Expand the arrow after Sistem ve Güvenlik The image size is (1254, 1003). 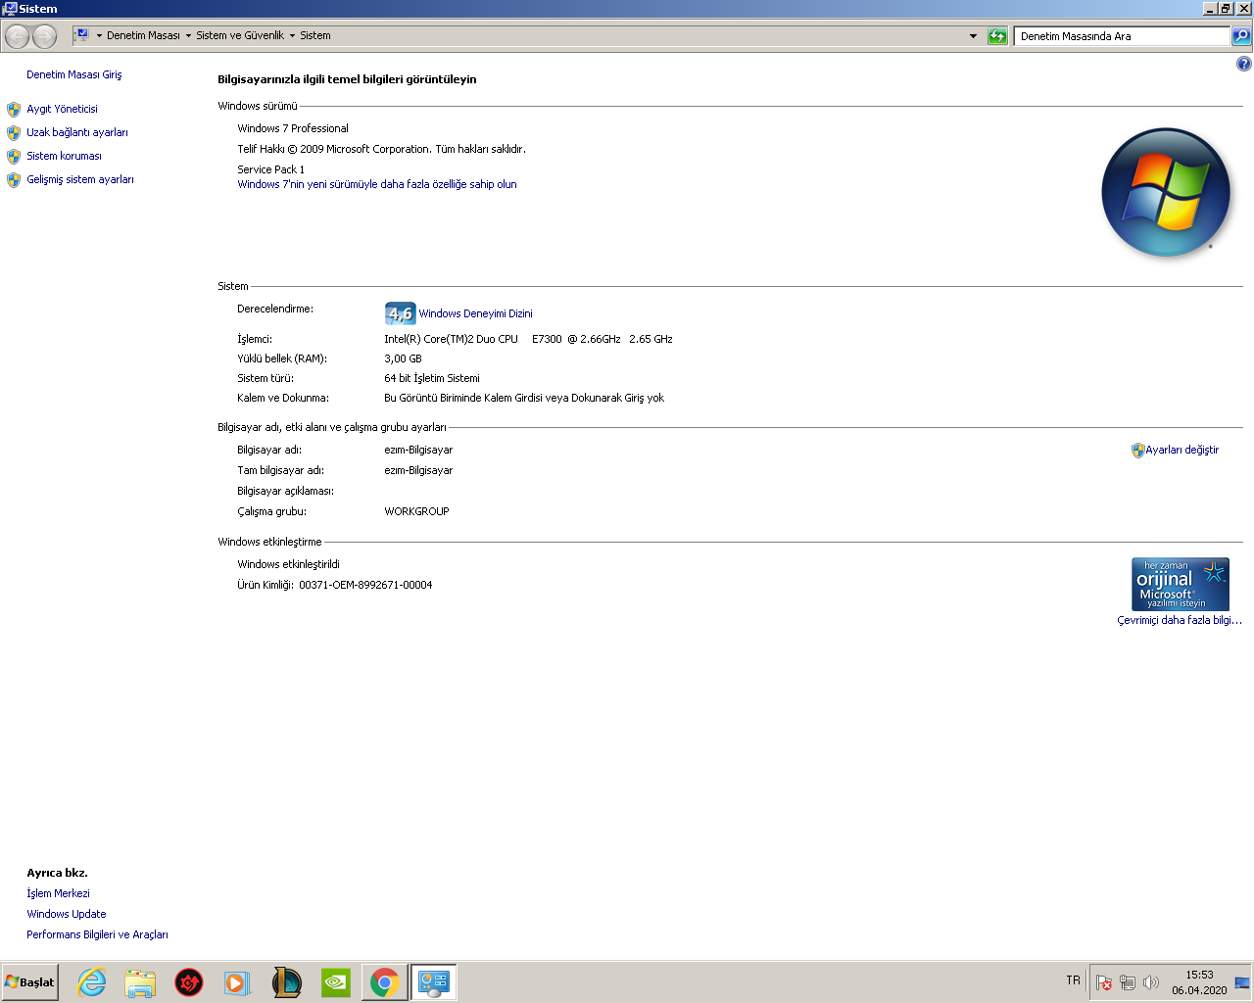pos(292,36)
